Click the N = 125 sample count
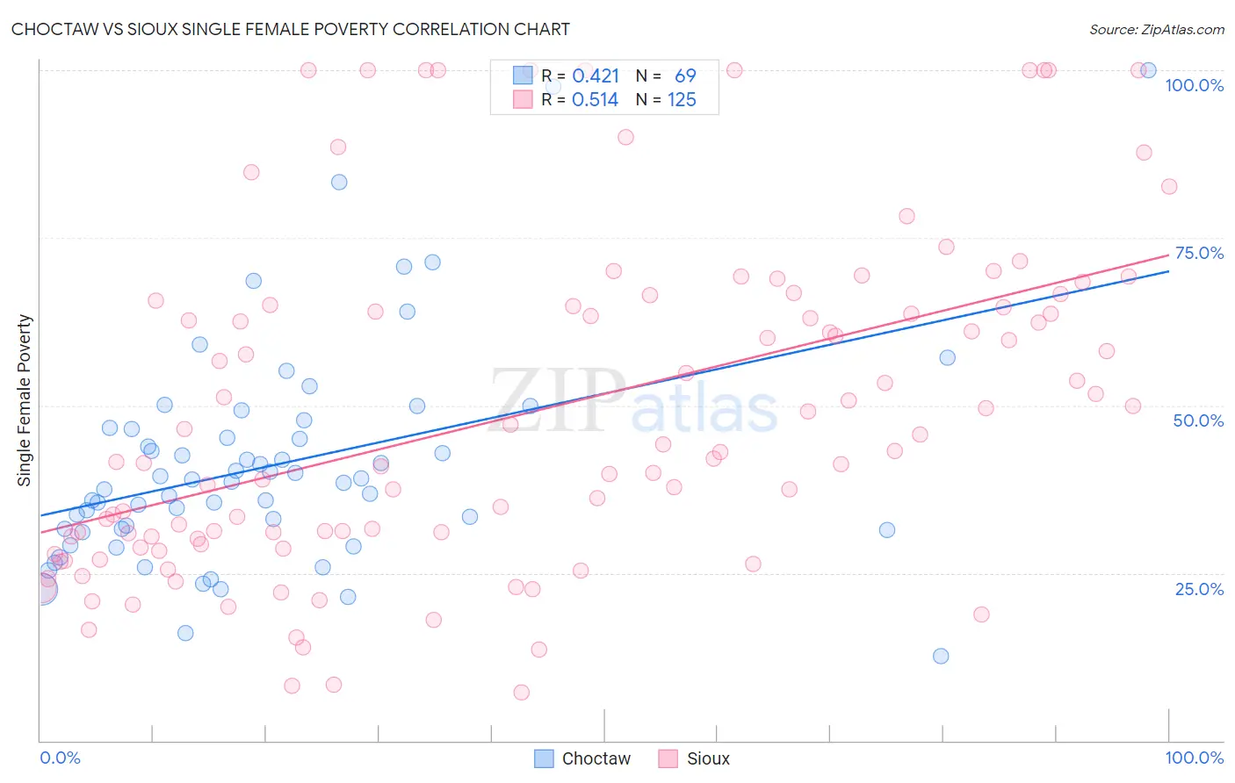1235x783 pixels. 666,99
